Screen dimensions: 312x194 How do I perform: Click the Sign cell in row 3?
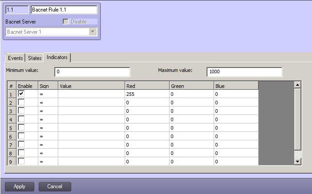point(48,111)
